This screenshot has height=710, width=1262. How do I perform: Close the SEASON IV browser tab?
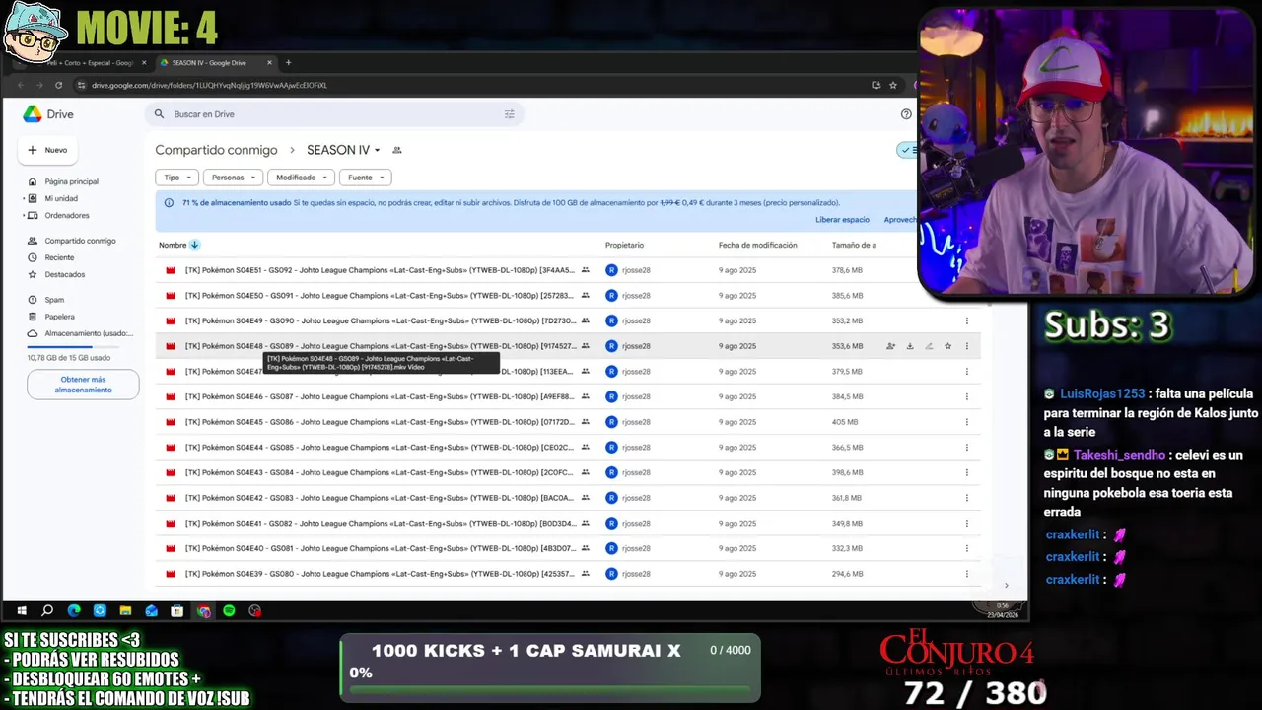pos(268,62)
